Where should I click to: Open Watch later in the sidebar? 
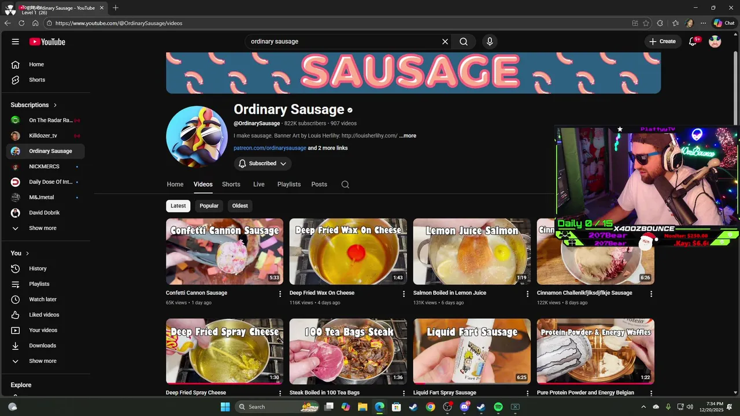click(45, 299)
